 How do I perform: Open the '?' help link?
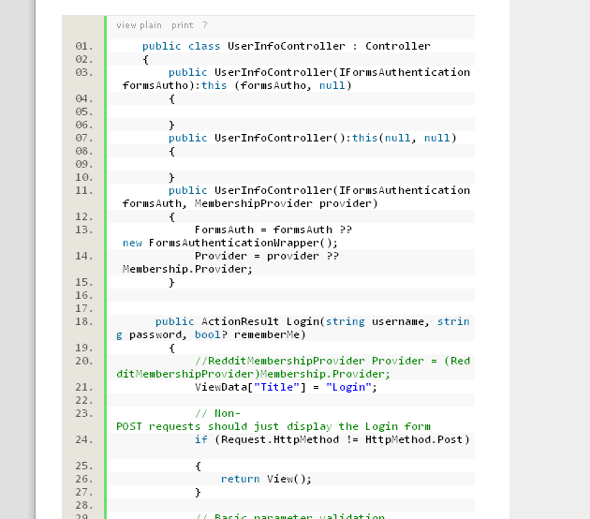click(x=205, y=25)
